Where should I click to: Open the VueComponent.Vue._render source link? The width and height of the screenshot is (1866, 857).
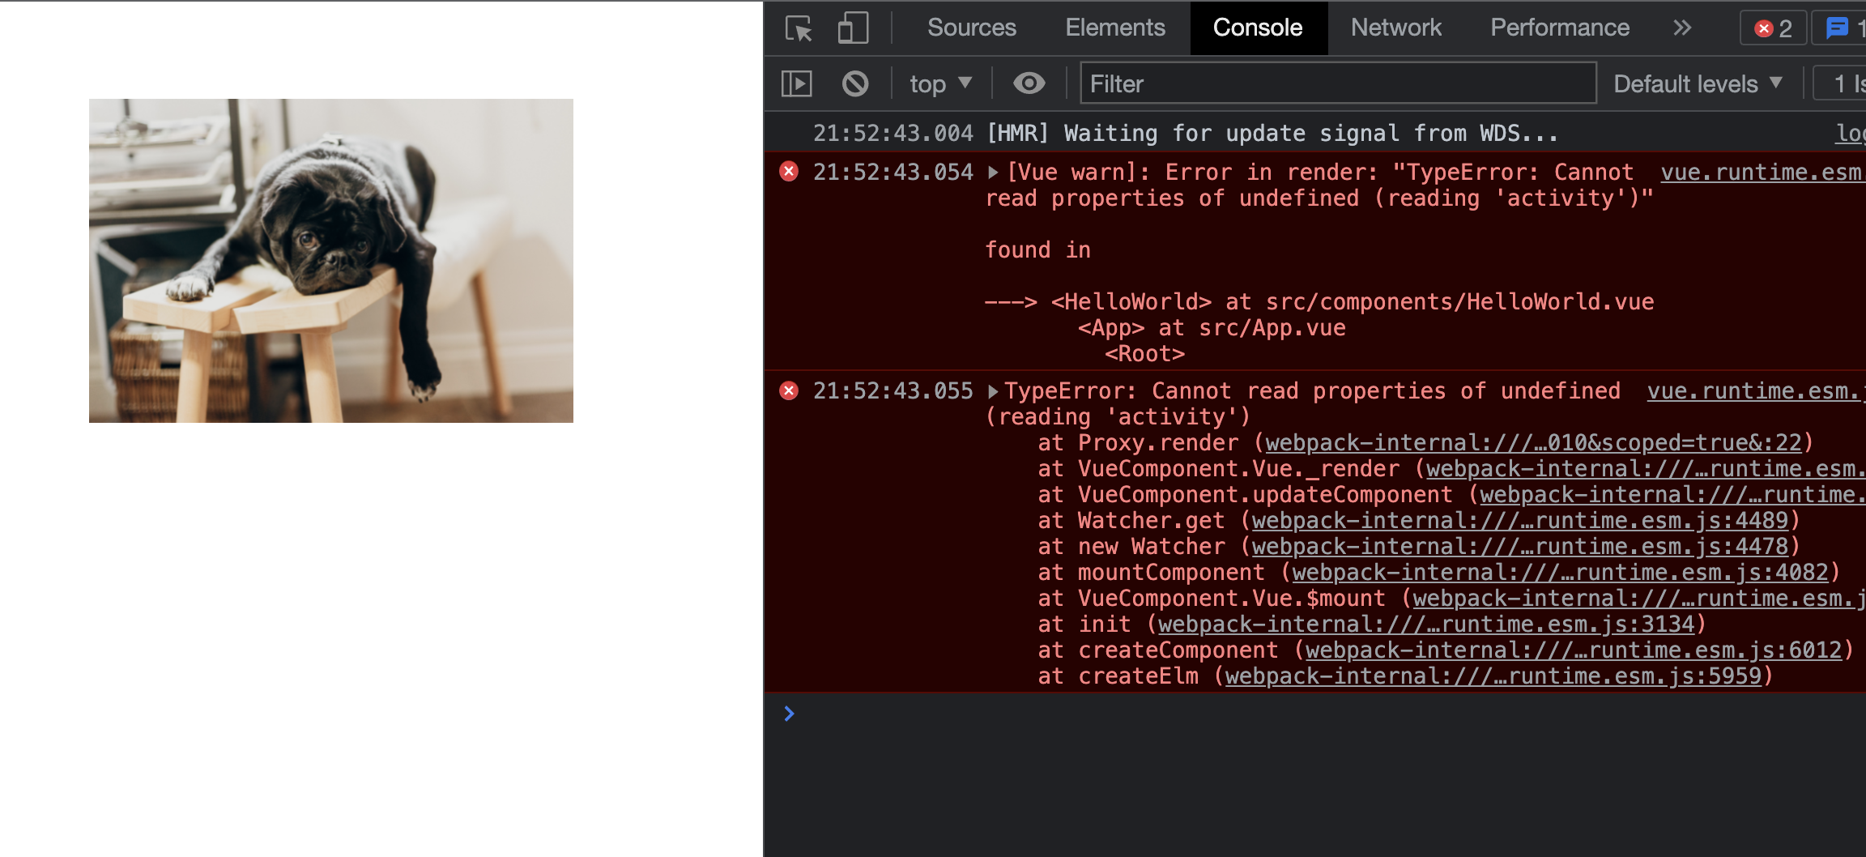click(1646, 469)
